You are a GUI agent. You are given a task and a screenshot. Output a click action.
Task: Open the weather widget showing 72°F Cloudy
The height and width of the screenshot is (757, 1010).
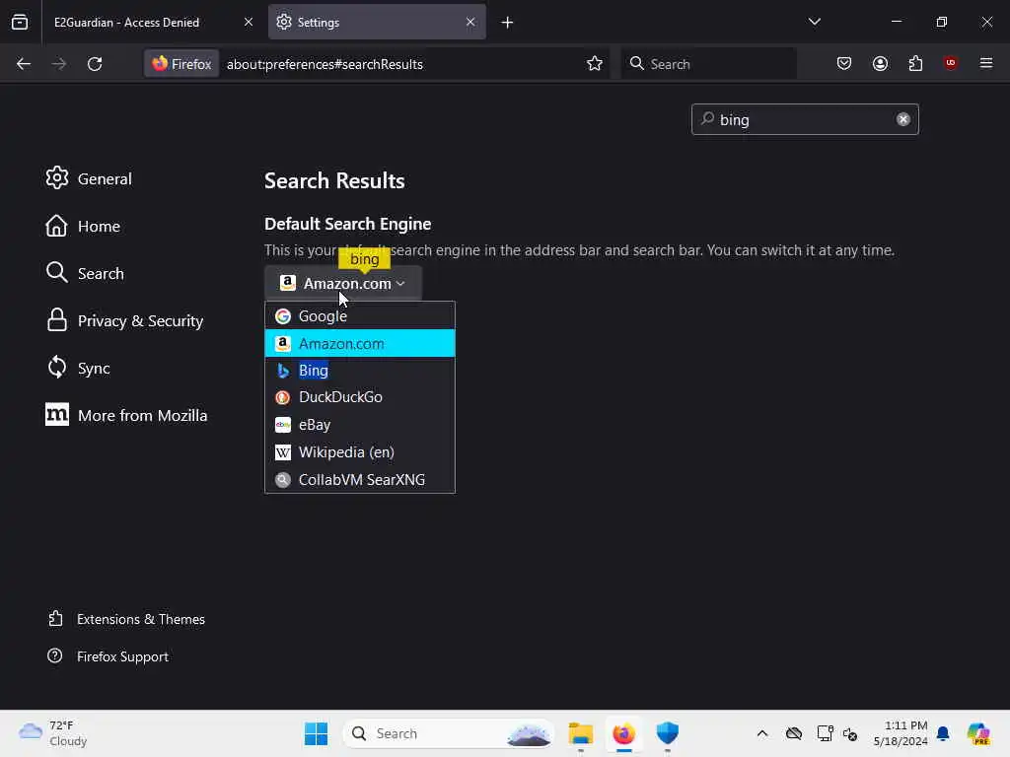click(53, 733)
